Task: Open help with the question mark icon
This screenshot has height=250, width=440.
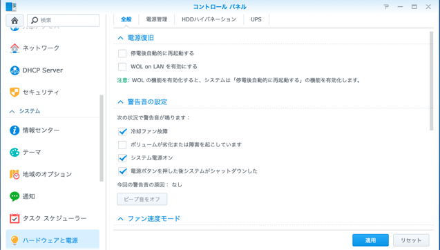Action: tap(386, 6)
